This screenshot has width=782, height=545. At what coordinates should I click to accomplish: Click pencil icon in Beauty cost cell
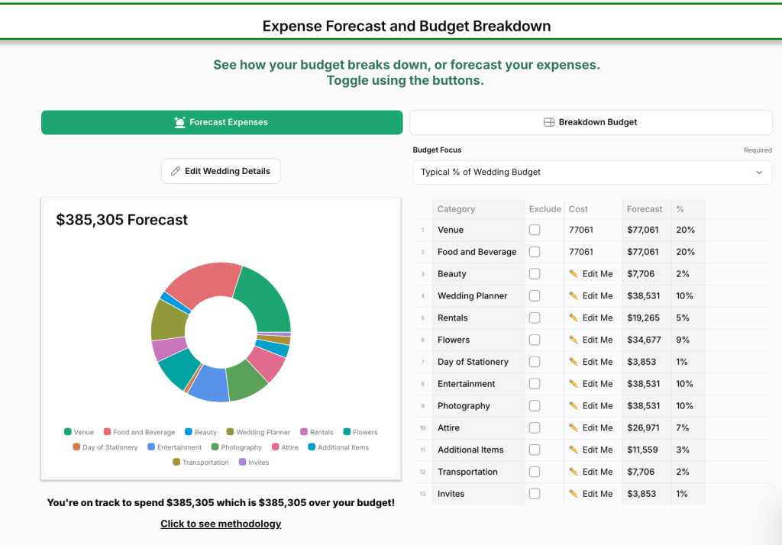point(574,274)
